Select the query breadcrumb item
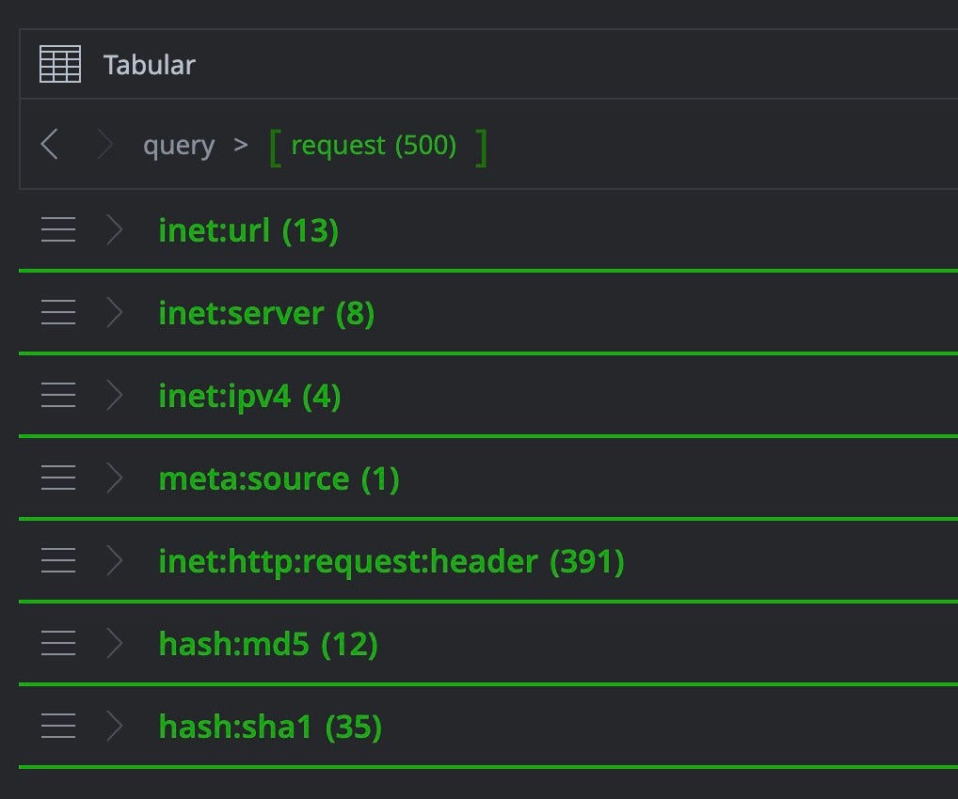 (179, 146)
